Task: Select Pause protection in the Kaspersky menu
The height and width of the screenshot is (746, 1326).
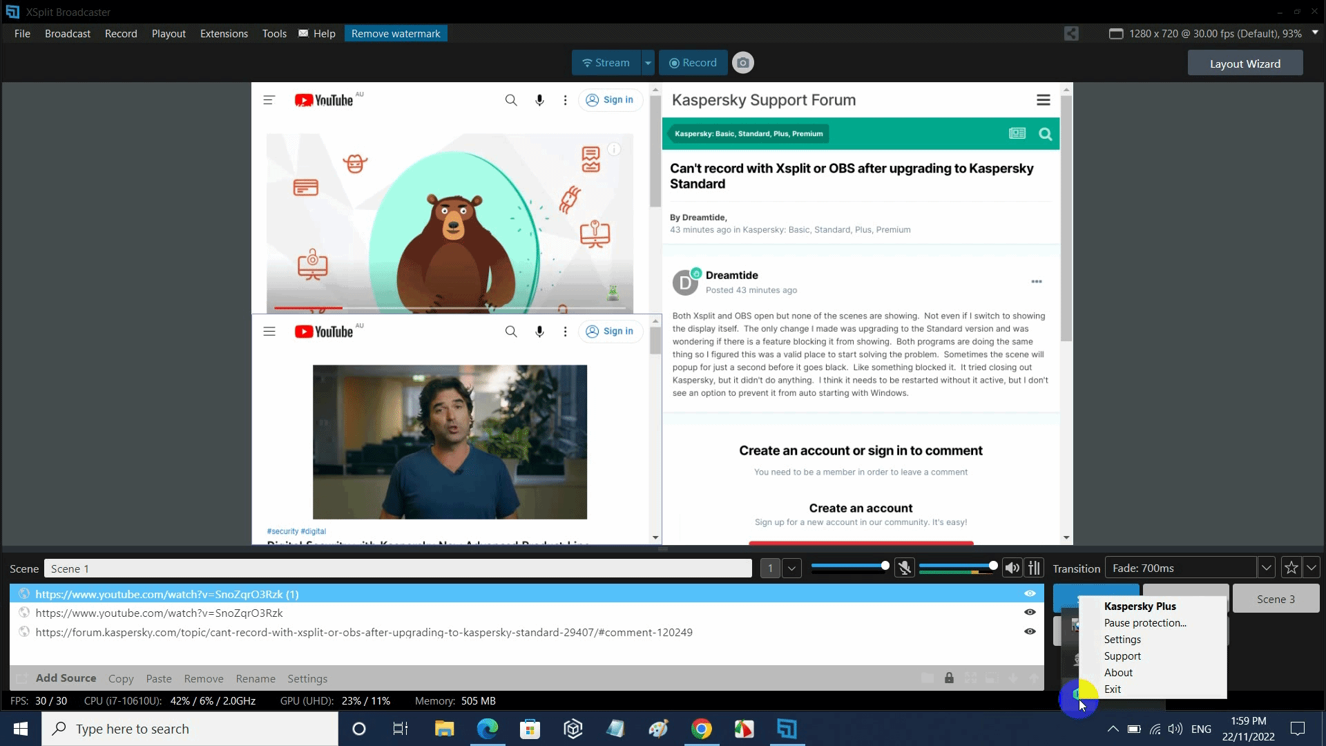Action: tap(1144, 622)
